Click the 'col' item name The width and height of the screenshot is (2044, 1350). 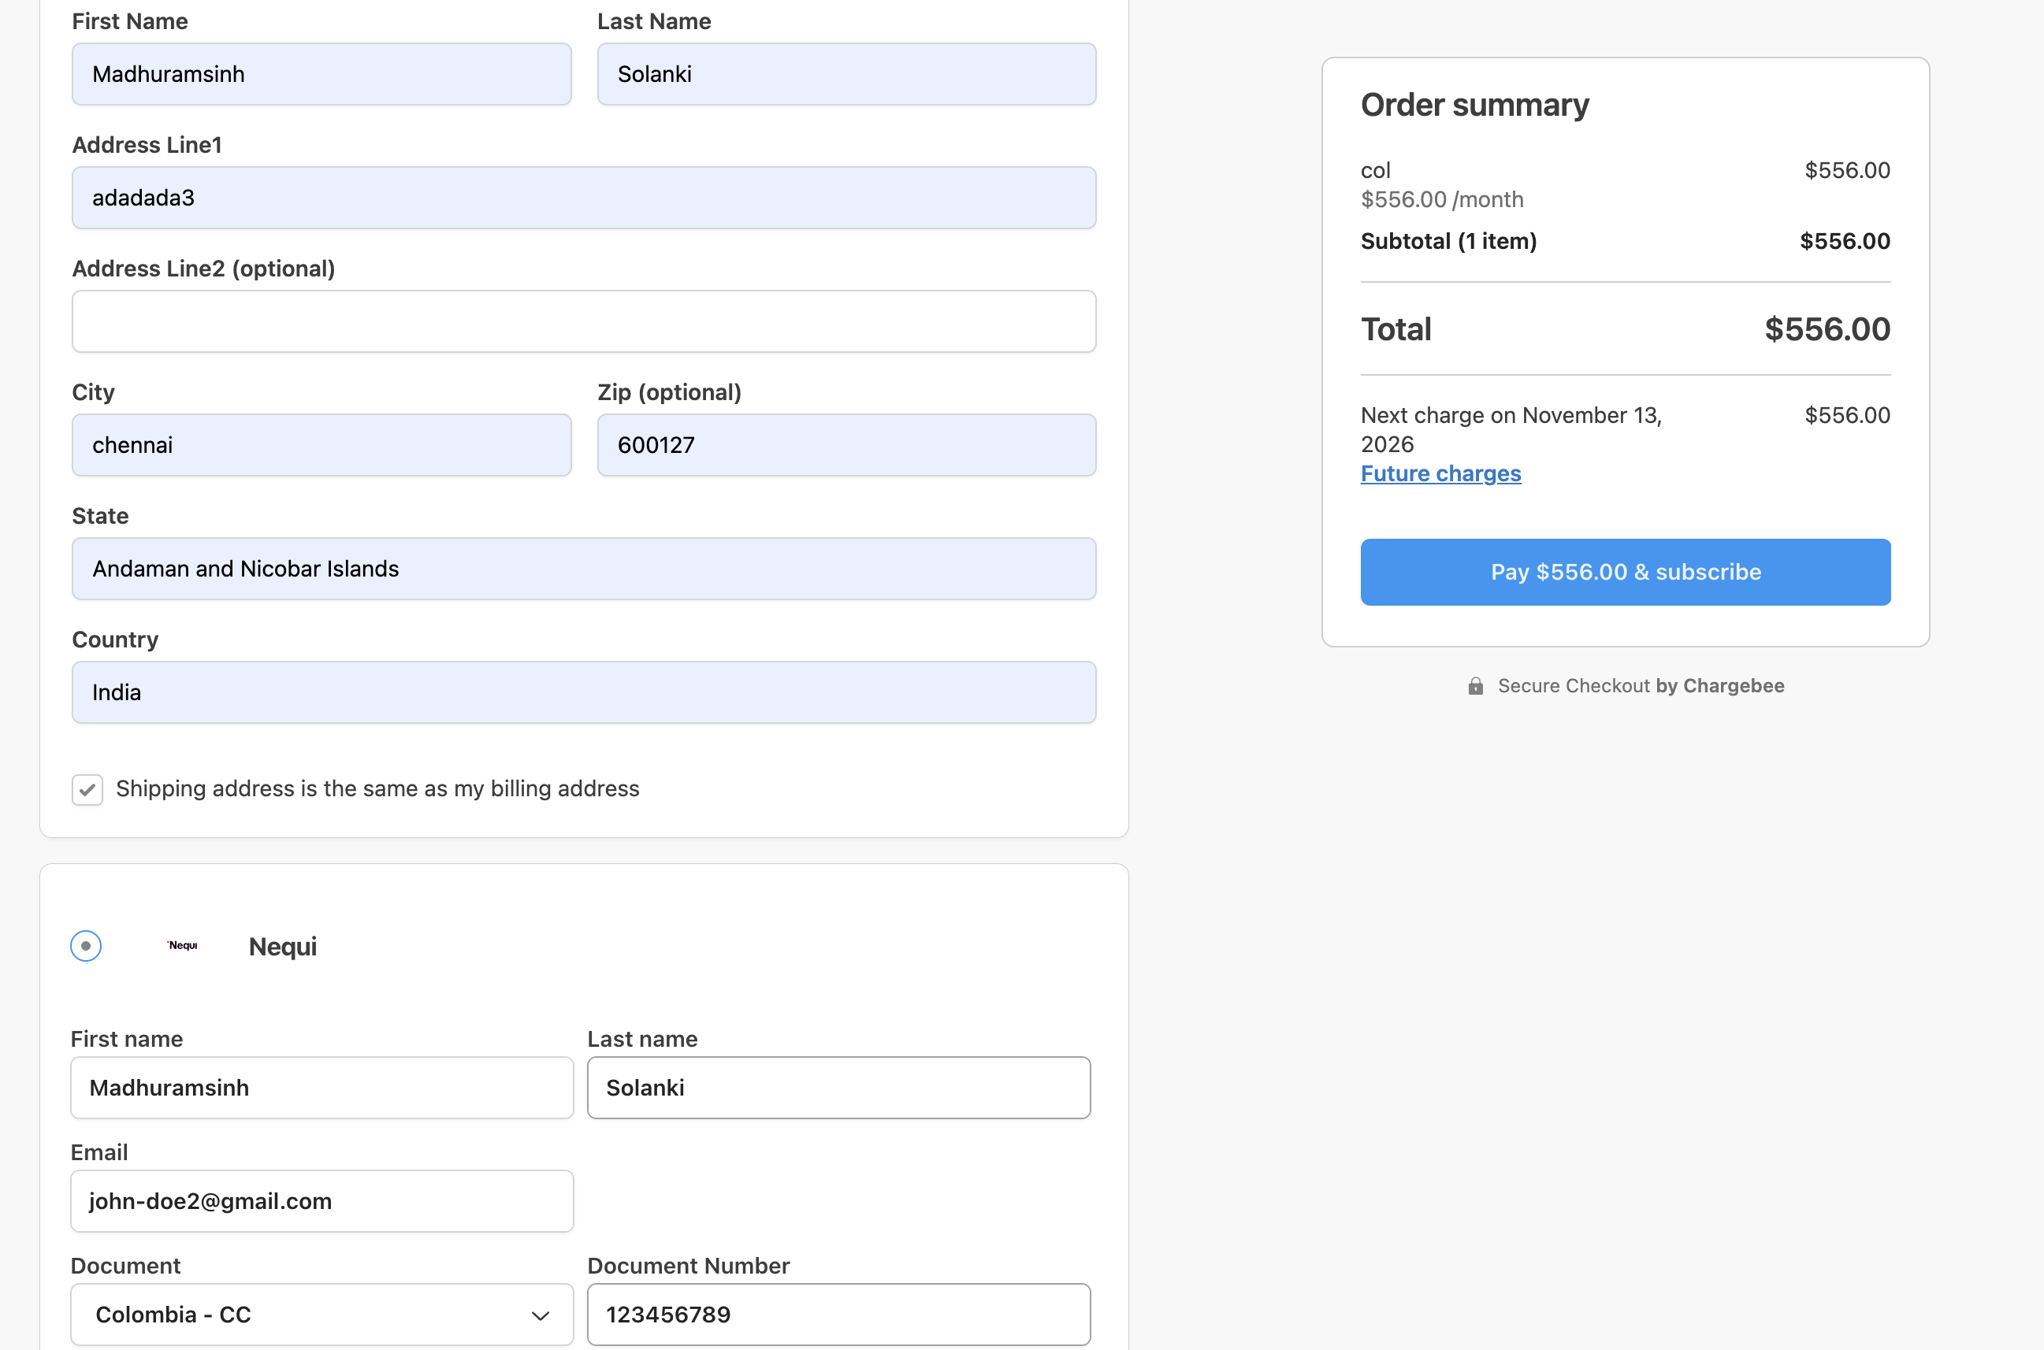[1376, 170]
